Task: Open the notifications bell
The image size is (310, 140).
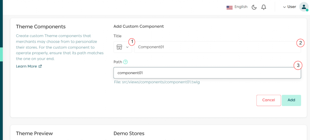Action: (x=264, y=7)
